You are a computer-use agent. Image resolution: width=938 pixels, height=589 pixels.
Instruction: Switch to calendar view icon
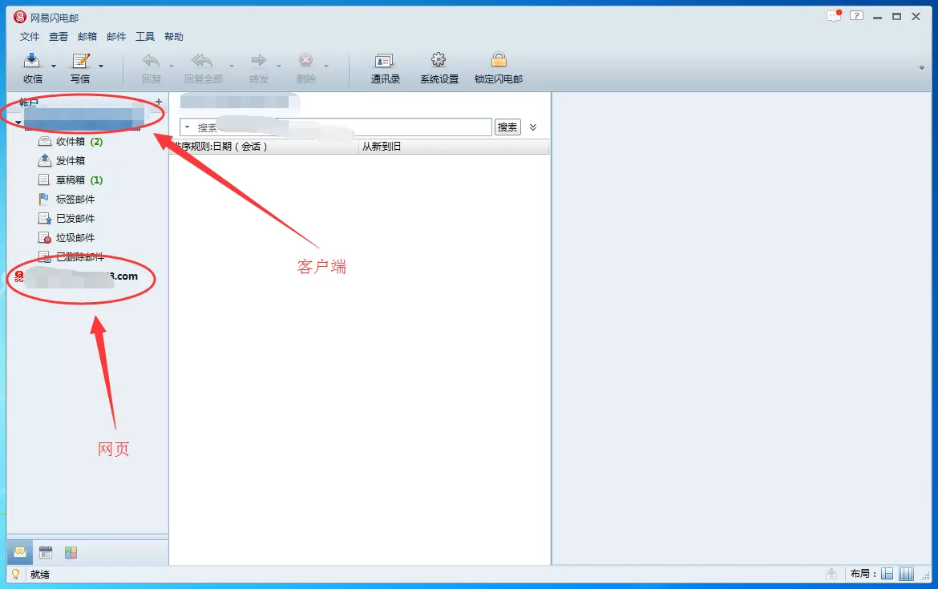[x=46, y=552]
